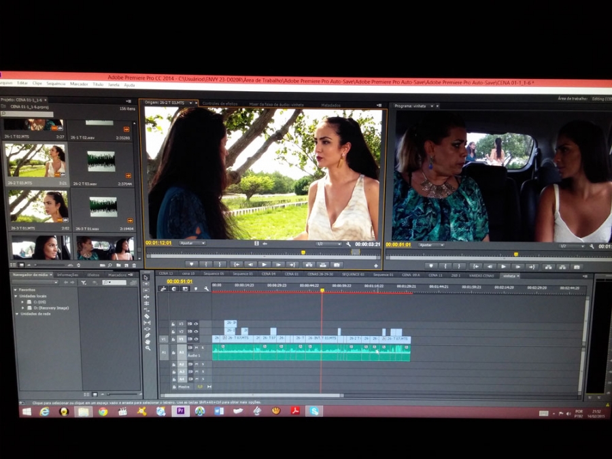Open the Clipe menu

click(x=37, y=83)
